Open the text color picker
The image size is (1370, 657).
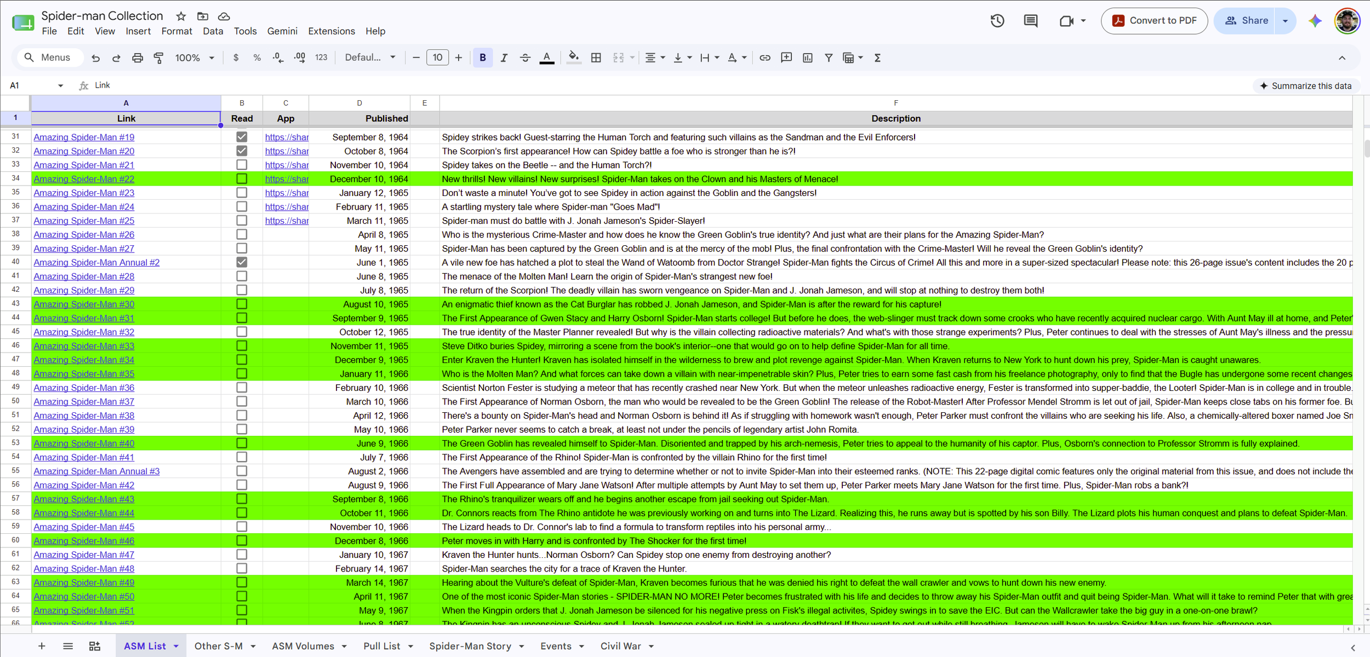546,57
